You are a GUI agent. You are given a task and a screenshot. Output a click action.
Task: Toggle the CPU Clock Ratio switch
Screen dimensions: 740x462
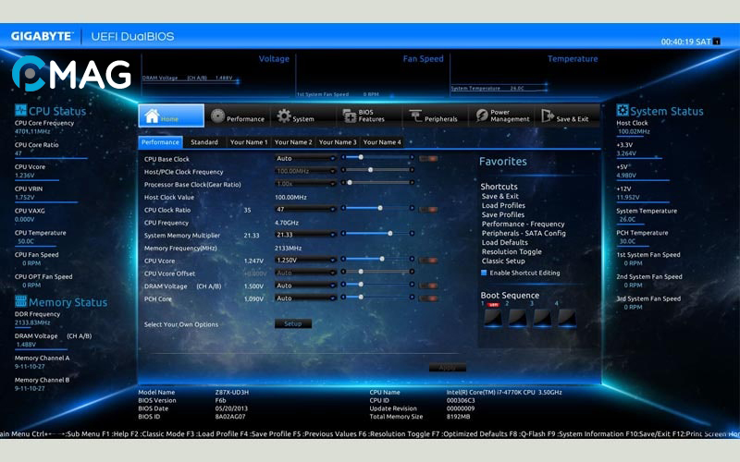(428, 210)
